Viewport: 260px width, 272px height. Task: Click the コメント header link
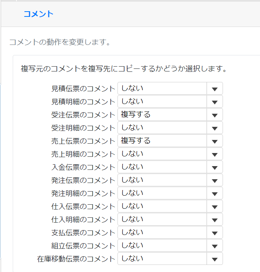click(x=39, y=14)
